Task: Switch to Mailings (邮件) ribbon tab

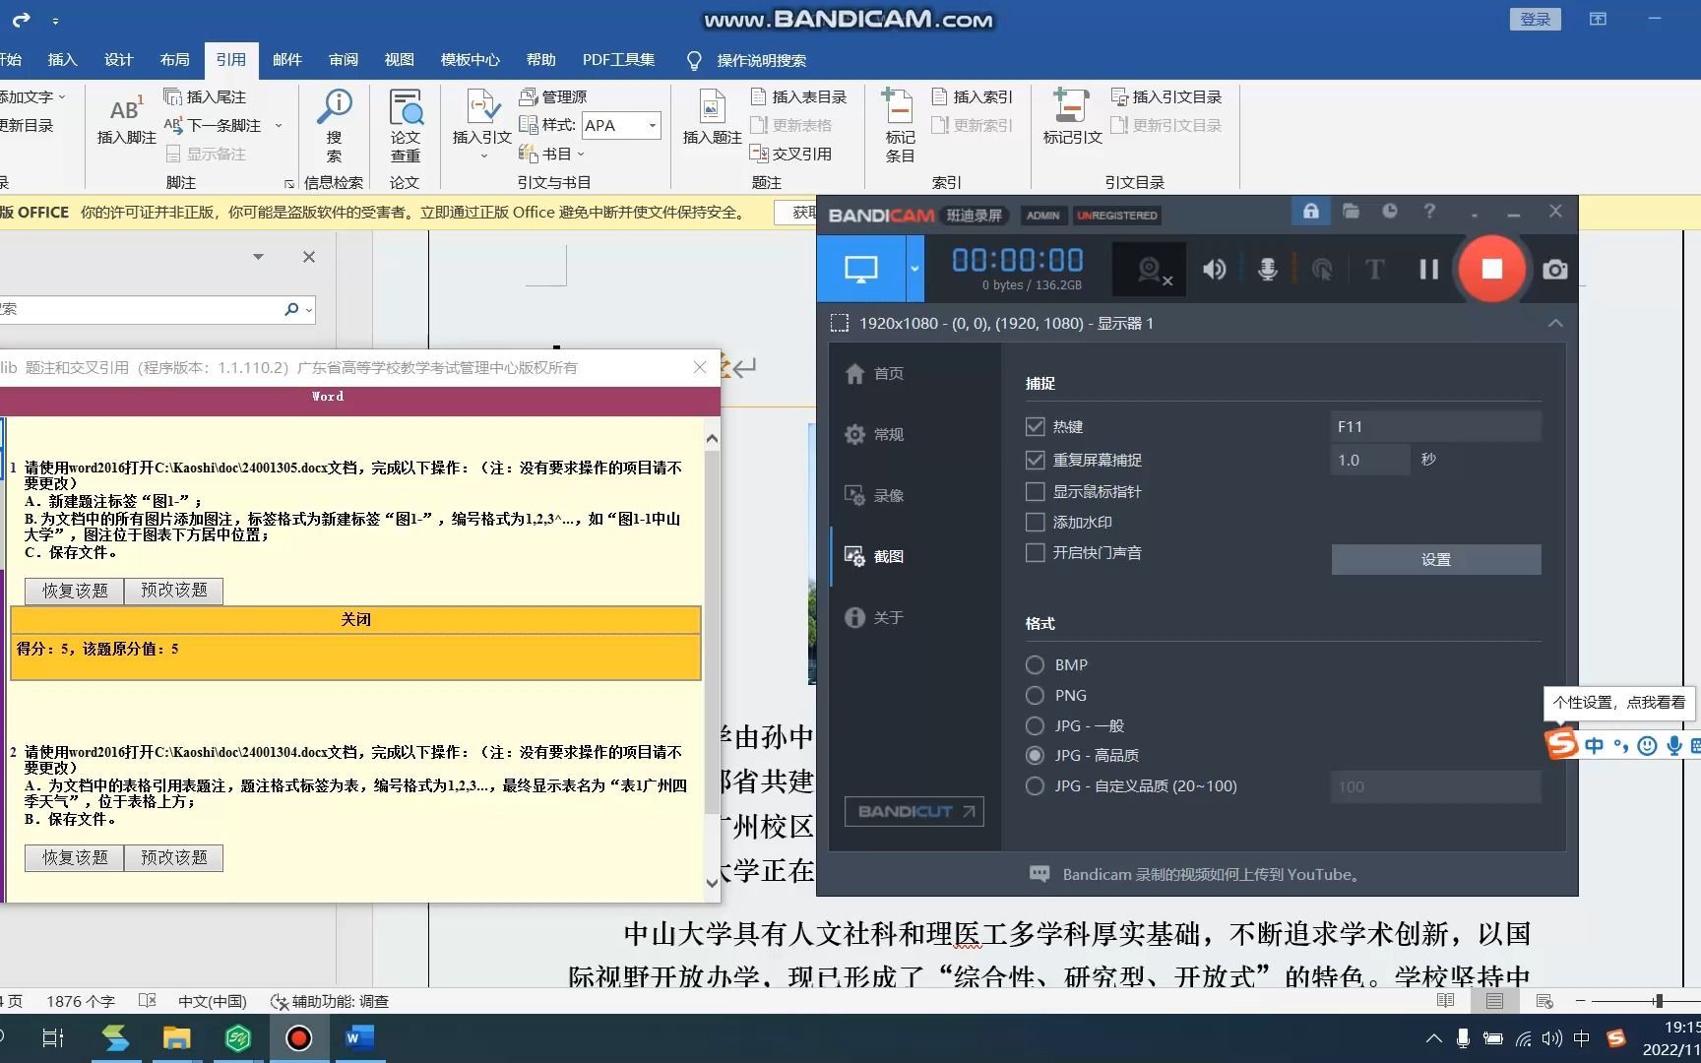Action: point(286,60)
